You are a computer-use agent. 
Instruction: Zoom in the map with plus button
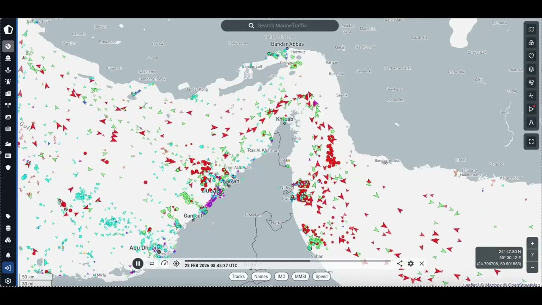[532, 244]
